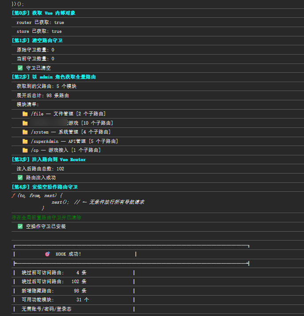Screen dimensions: 304x316
Task: Click the /file folder icon
Action: (x=25, y=114)
